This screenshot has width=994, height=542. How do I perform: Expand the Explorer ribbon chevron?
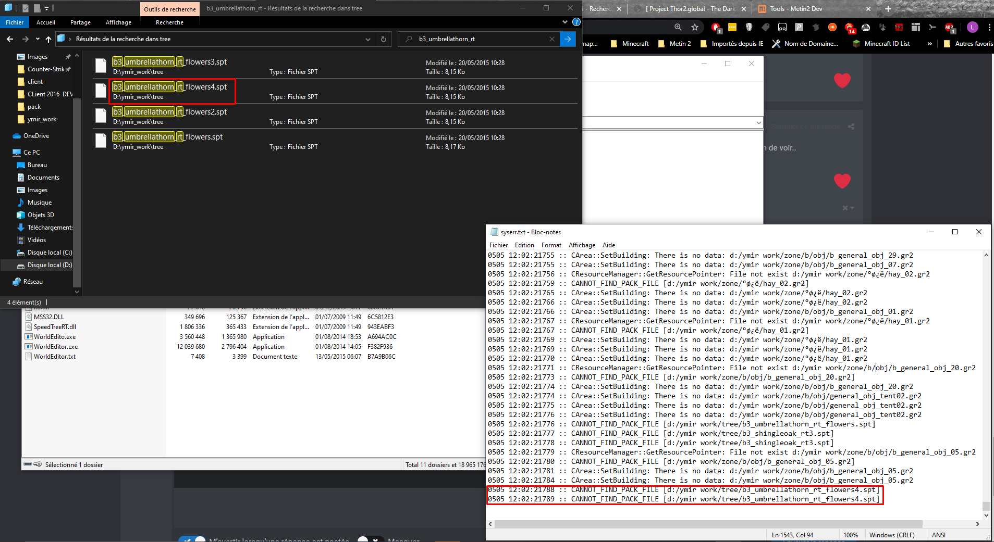point(565,22)
